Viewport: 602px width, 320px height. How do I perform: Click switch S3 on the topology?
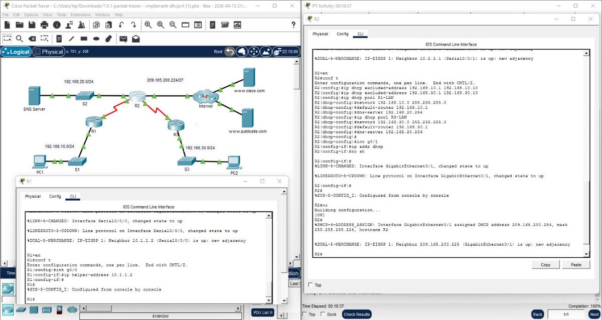coord(187,161)
